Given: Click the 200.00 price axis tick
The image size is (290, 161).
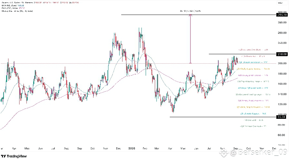Looking at the screenshot, I should coord(282,63).
